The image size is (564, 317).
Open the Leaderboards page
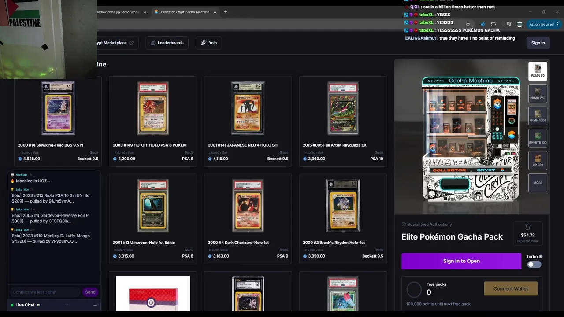[167, 43]
